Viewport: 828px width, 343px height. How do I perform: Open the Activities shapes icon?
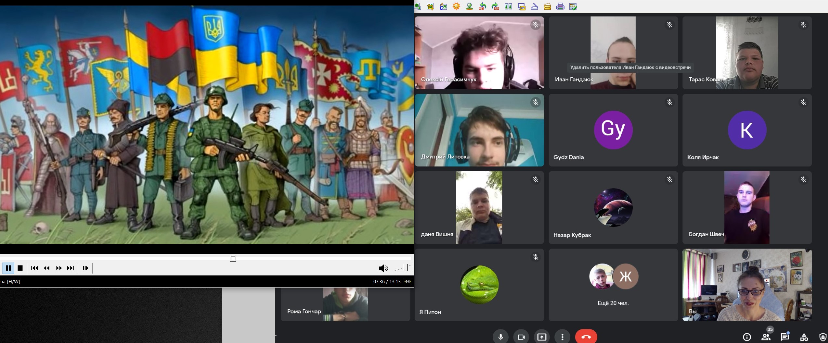[804, 337]
